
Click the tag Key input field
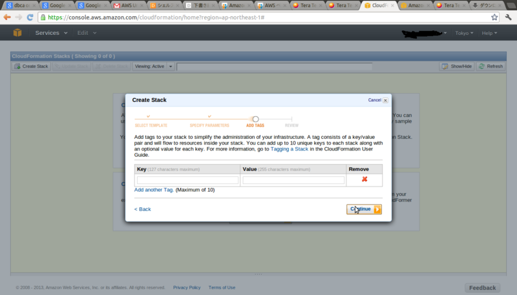coord(187,180)
